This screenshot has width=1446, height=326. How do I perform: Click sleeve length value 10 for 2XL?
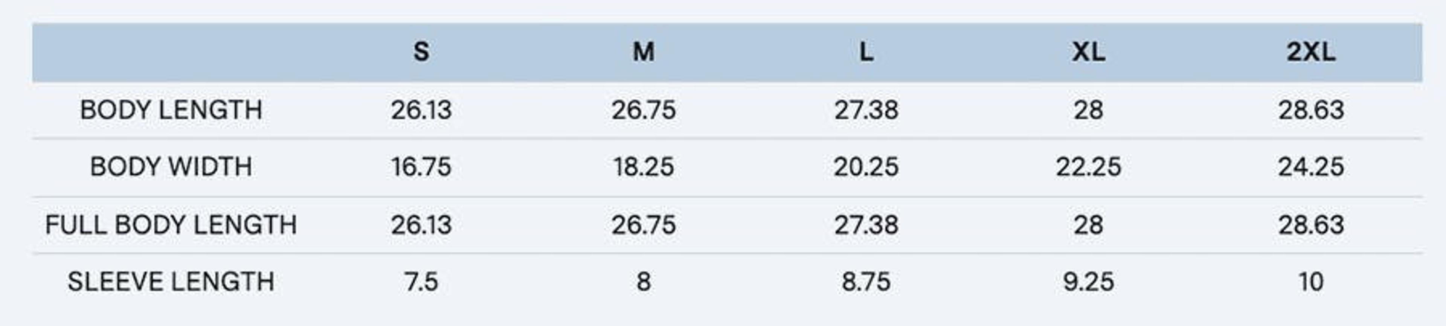(x=1311, y=281)
